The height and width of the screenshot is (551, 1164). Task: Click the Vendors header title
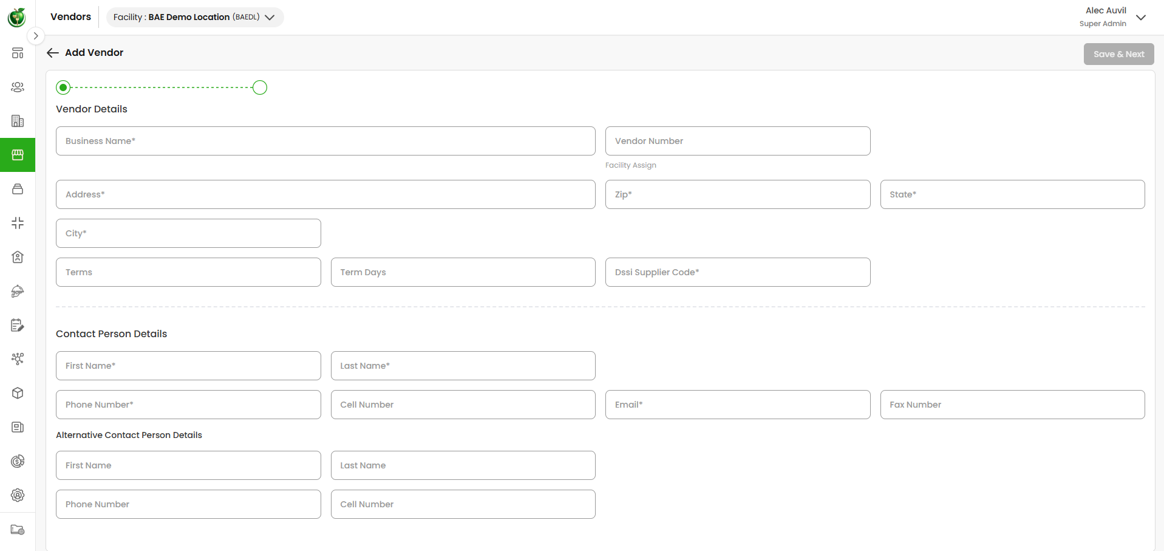[70, 17]
